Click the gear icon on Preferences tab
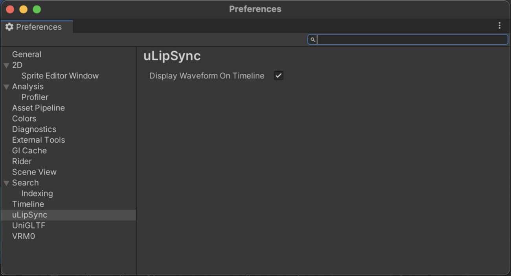This screenshot has height=276, width=511. [9, 27]
